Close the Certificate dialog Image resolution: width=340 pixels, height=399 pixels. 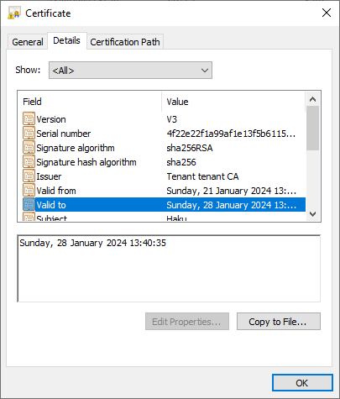point(327,13)
